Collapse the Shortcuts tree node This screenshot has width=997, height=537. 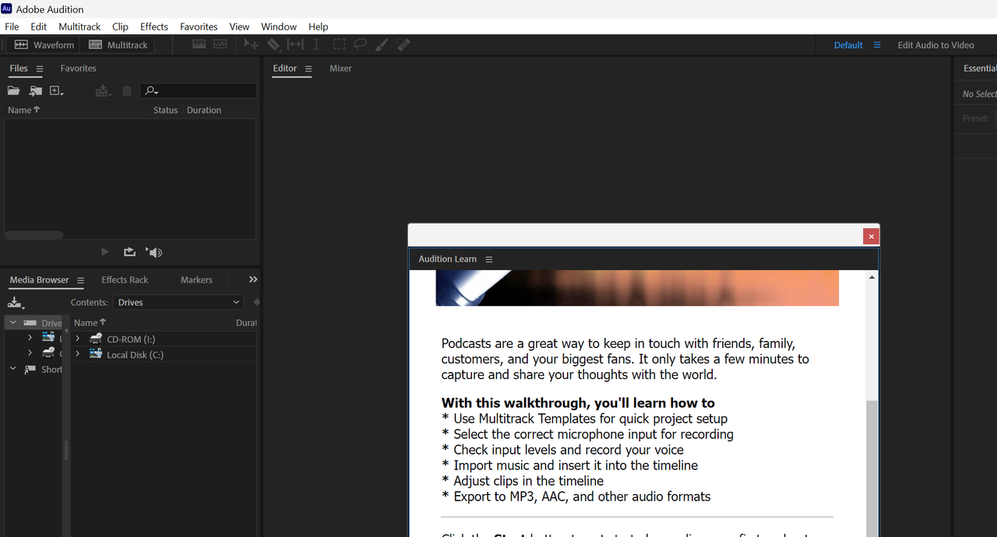tap(12, 370)
